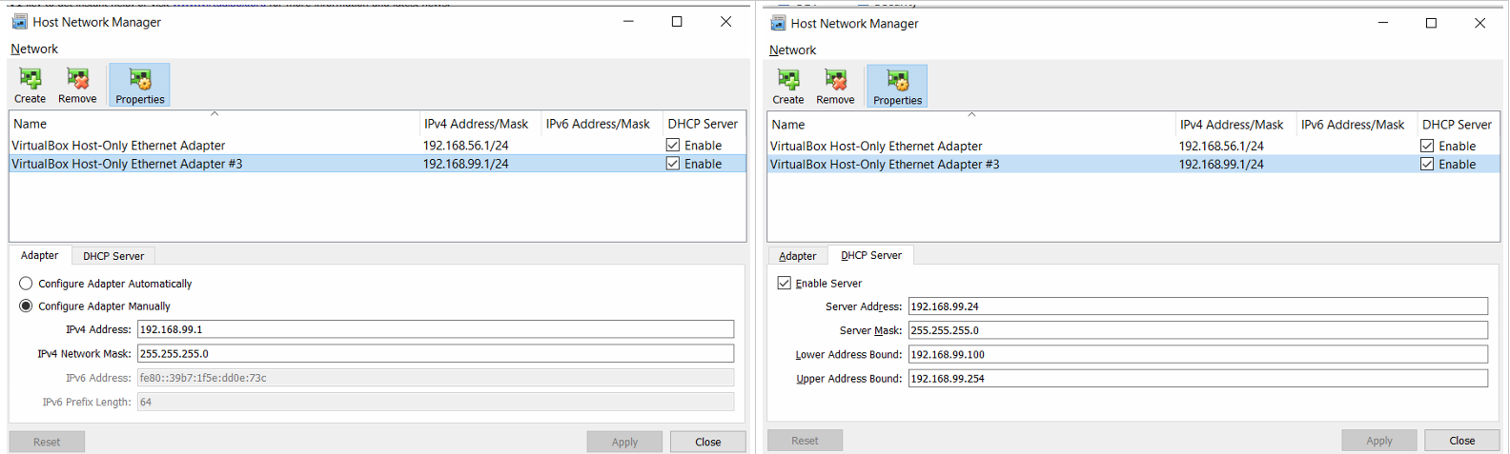Minimize the right Host Network Manager window

(1383, 23)
